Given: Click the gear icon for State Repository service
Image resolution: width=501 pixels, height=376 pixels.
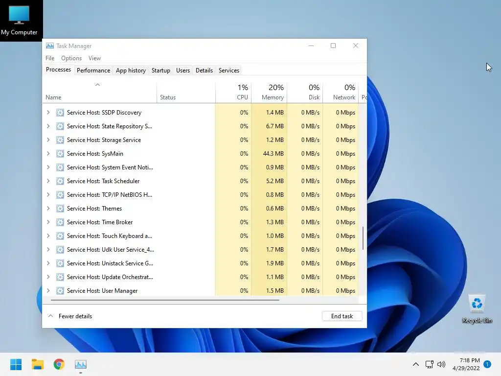Looking at the screenshot, I should coord(60,126).
